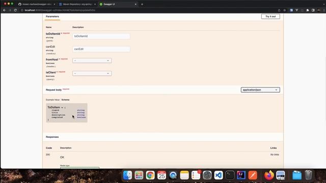The image size is (326, 183).
Task: Close the Swagger UI browser tab
Action: (x=135, y=4)
